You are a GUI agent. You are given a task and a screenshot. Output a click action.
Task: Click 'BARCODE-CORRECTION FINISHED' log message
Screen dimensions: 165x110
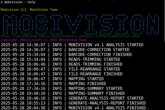[x=100, y=54]
